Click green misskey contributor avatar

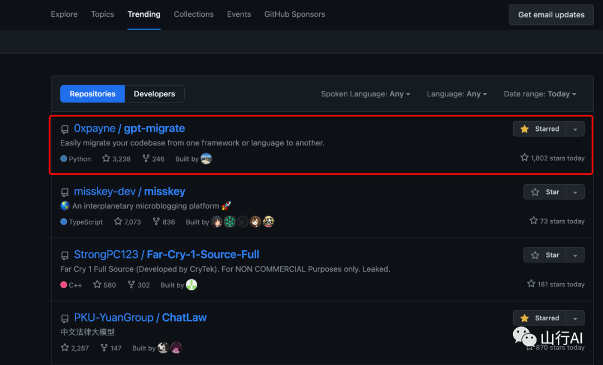click(x=229, y=221)
